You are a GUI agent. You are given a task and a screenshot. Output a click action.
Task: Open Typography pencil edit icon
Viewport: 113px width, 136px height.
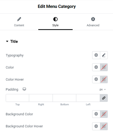click(104, 55)
